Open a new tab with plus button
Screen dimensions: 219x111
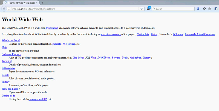tap(42, 3)
